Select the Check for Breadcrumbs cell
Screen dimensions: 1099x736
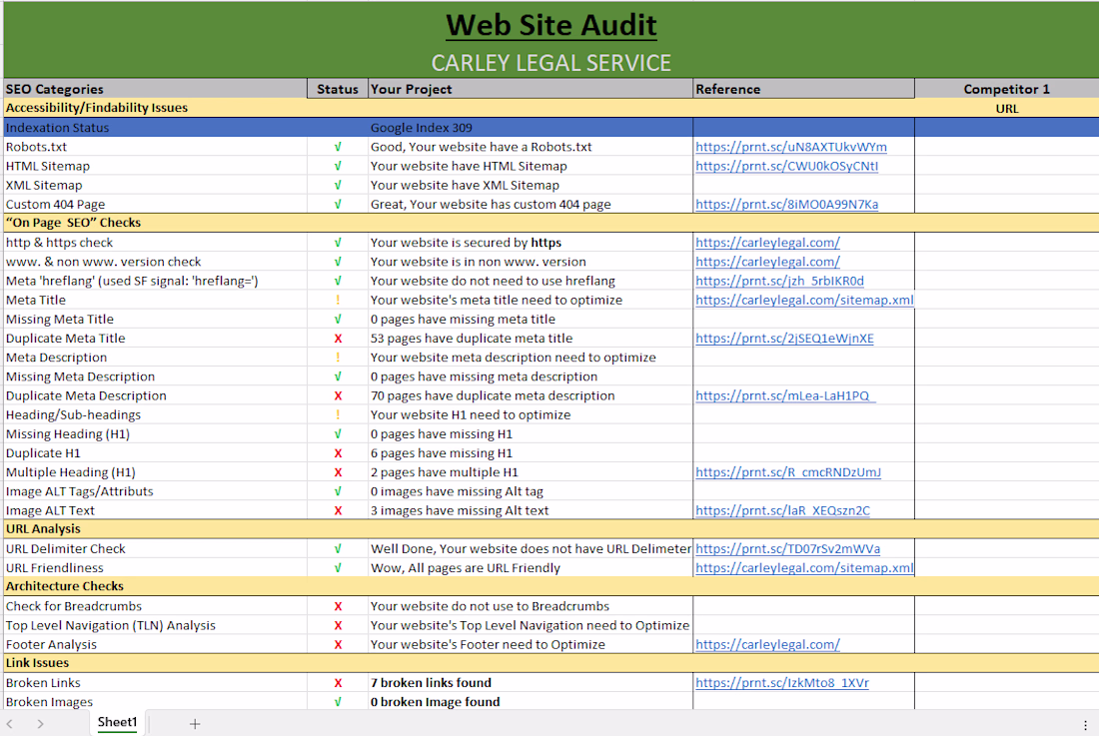tap(155, 606)
